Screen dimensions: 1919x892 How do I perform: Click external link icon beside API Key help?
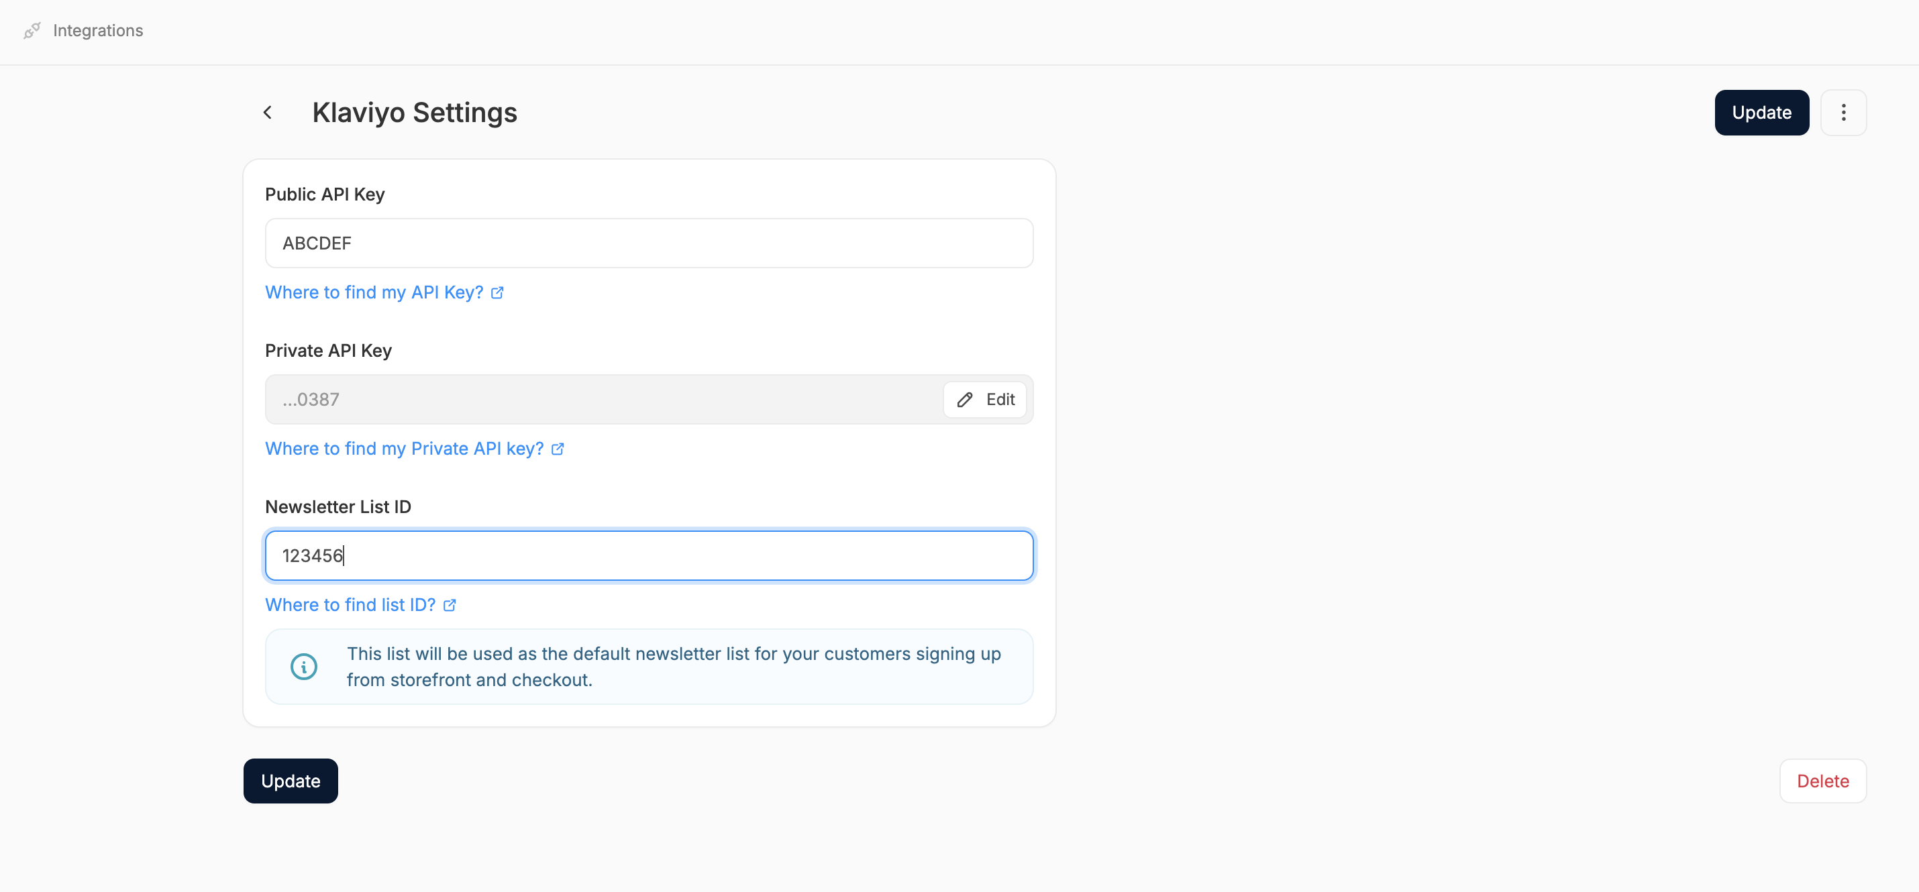(498, 293)
